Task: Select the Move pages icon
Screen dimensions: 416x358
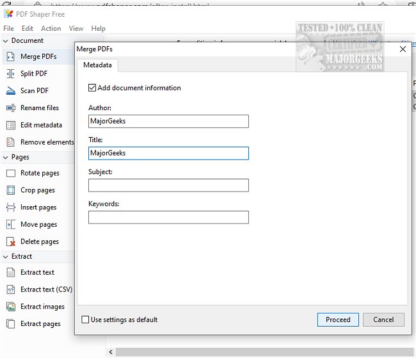Action: 11,224
